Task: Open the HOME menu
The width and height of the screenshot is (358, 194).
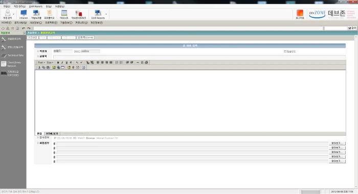Action: (6, 23)
